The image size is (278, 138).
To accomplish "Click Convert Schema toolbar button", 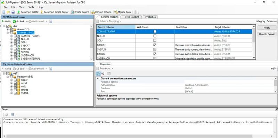I will point(101,12).
